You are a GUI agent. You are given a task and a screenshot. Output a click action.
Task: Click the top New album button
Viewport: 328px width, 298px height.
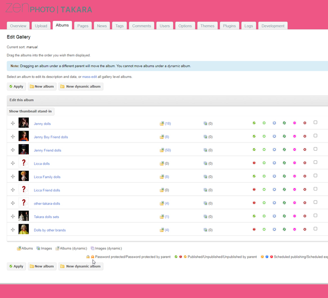pos(42,87)
